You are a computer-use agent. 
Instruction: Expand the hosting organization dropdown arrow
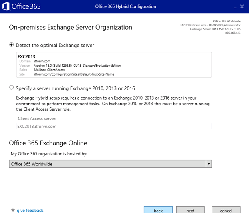(208, 164)
